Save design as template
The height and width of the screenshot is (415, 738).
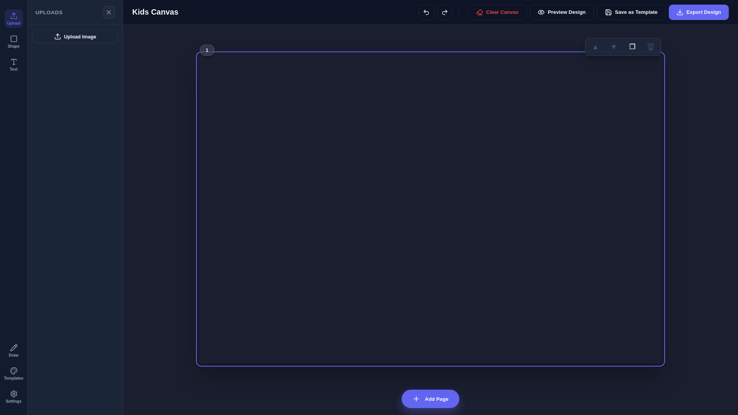point(631,12)
